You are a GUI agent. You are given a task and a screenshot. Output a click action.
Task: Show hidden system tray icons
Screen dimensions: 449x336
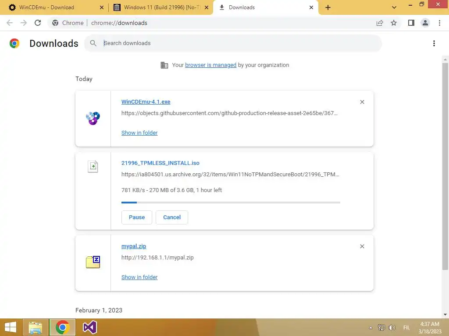(x=371, y=328)
